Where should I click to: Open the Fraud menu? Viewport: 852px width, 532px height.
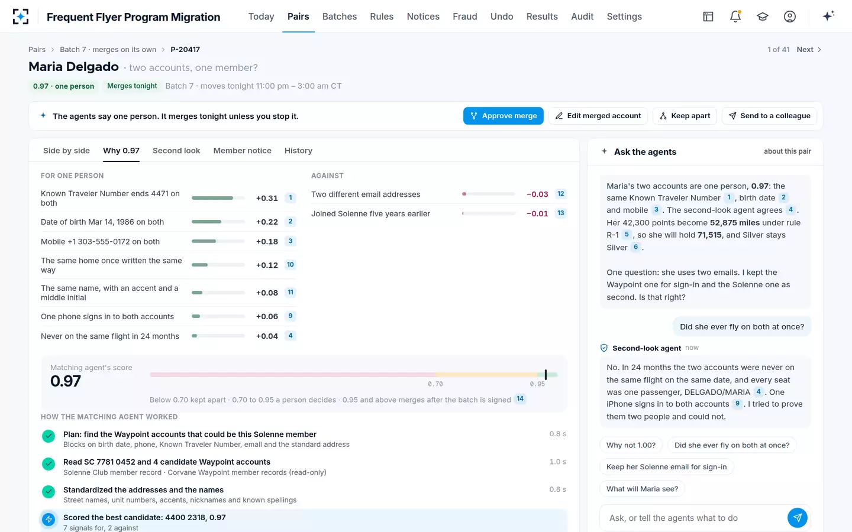click(x=465, y=17)
